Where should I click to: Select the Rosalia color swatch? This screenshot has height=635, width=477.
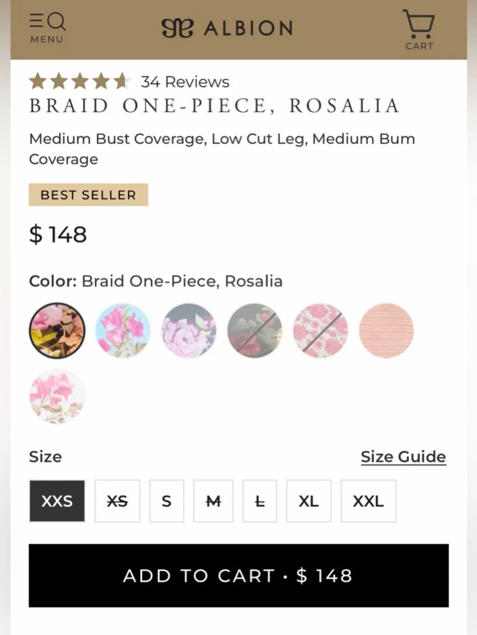[57, 331]
